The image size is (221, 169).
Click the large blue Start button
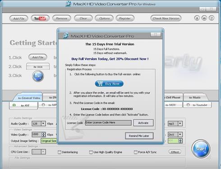click(201, 149)
